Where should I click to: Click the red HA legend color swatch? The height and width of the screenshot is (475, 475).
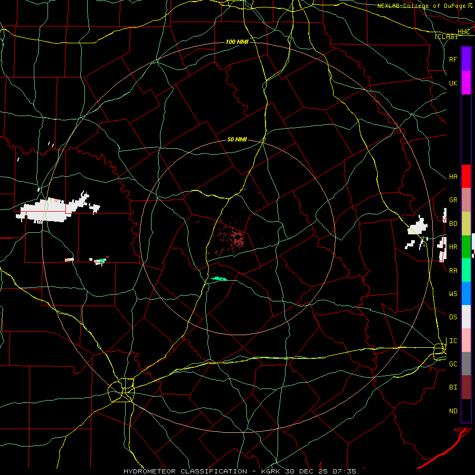coord(466,176)
